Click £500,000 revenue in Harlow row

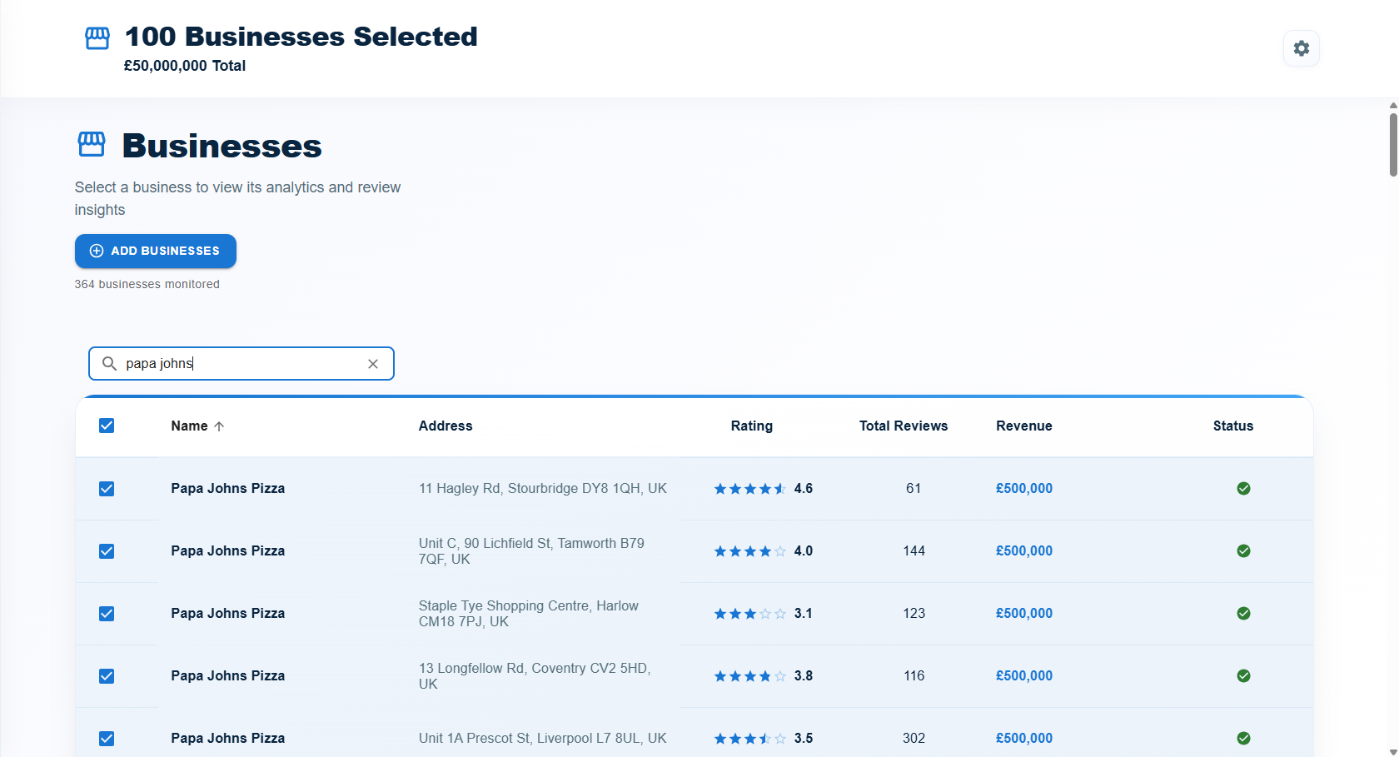(x=1024, y=614)
